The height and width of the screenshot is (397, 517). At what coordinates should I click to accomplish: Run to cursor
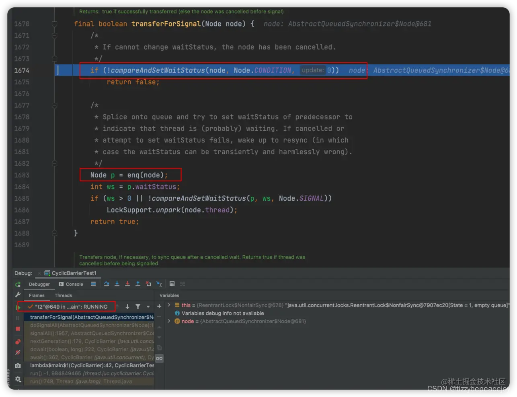[x=159, y=284]
